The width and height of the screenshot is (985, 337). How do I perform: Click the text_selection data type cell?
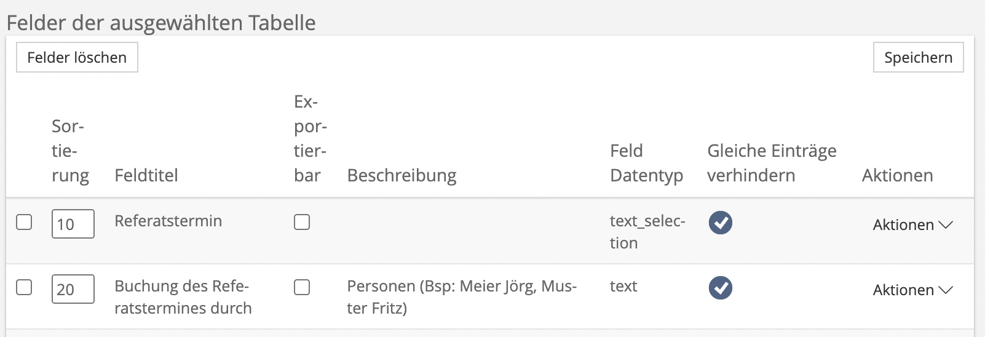[646, 231]
